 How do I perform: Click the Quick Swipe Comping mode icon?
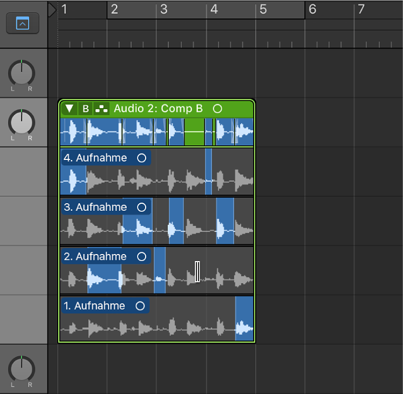[x=101, y=109]
